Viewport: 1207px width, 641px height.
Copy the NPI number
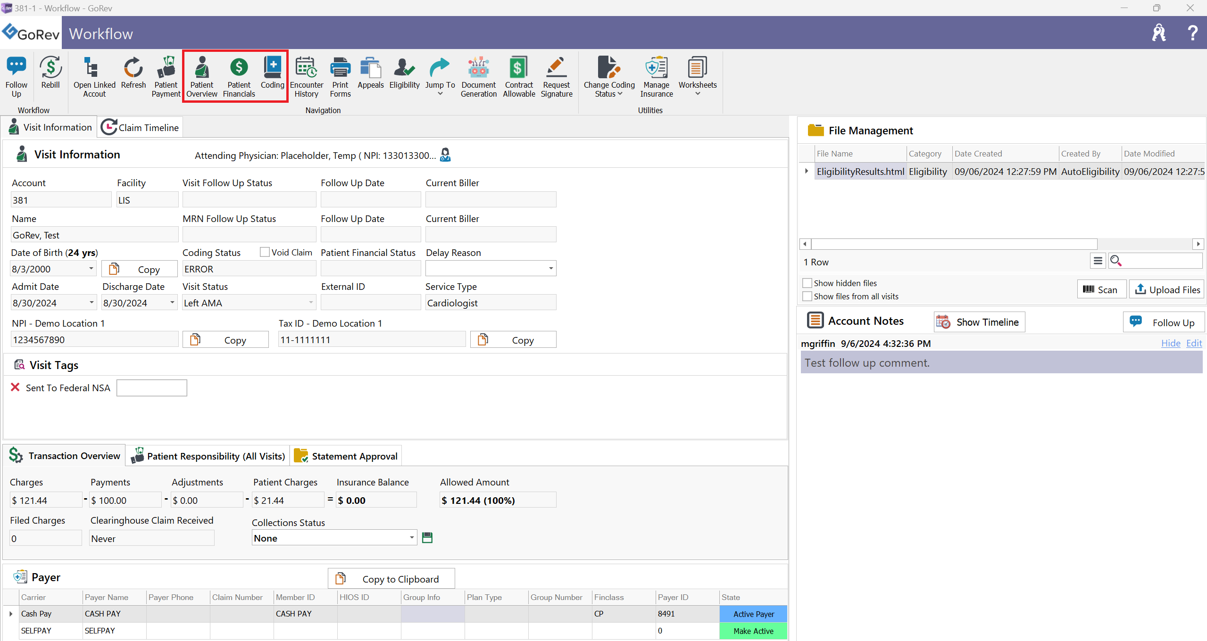pyautogui.click(x=225, y=340)
